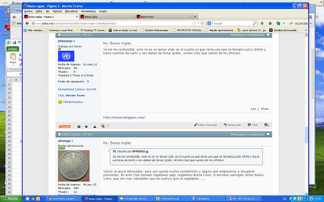Search with the magnifier in Google box
This screenshot has height=202, width=324.
click(255, 23)
